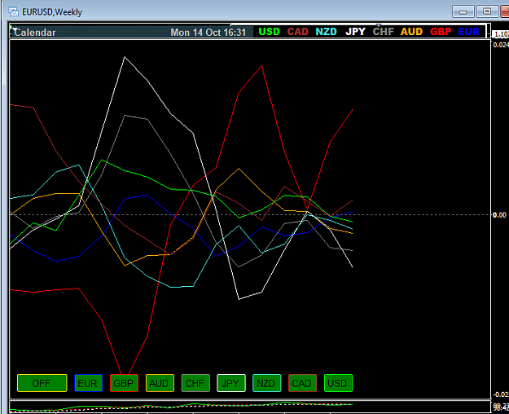
Task: Click the blue EUR legend label
Action: point(469,32)
